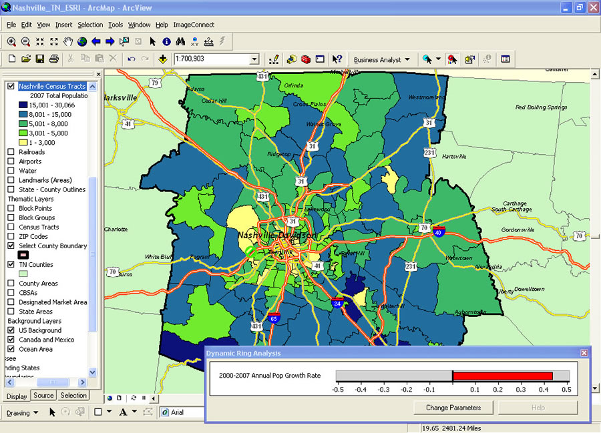Select the Block Groups layer name
Viewport: 601px width, 433px height.
click(37, 218)
